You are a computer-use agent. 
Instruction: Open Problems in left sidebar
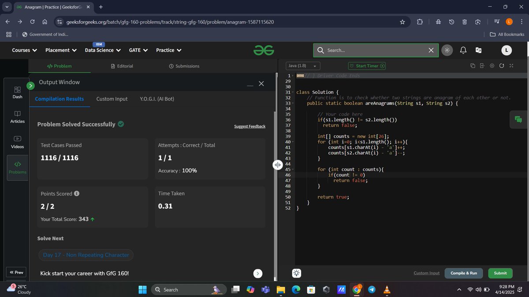[17, 168]
